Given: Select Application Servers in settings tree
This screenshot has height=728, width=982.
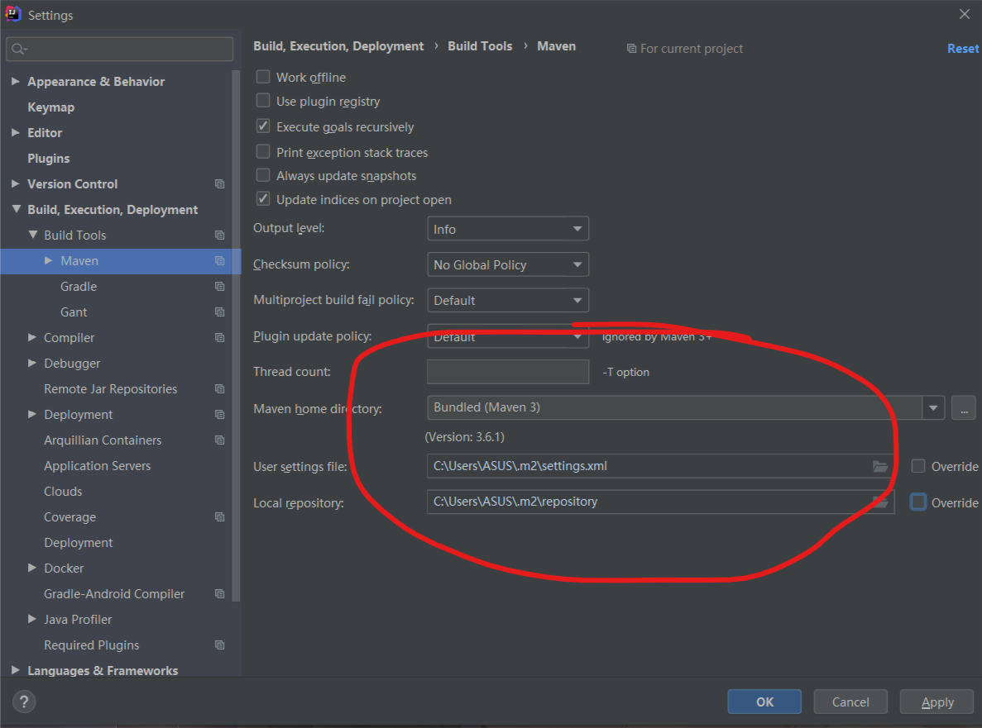Looking at the screenshot, I should pos(97,466).
